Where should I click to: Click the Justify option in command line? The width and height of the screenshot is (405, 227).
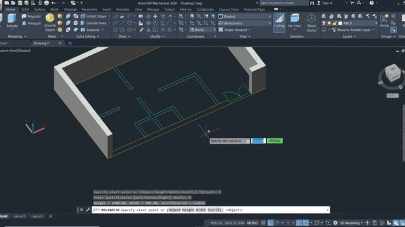pyautogui.click(x=215, y=210)
